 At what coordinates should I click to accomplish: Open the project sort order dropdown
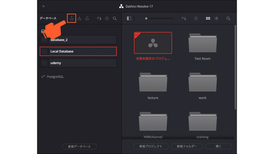(x=184, y=18)
